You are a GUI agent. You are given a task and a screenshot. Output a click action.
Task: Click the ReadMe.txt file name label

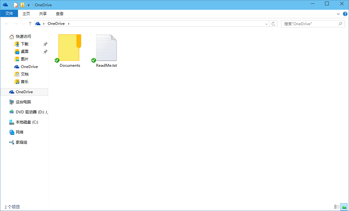pyautogui.click(x=106, y=66)
